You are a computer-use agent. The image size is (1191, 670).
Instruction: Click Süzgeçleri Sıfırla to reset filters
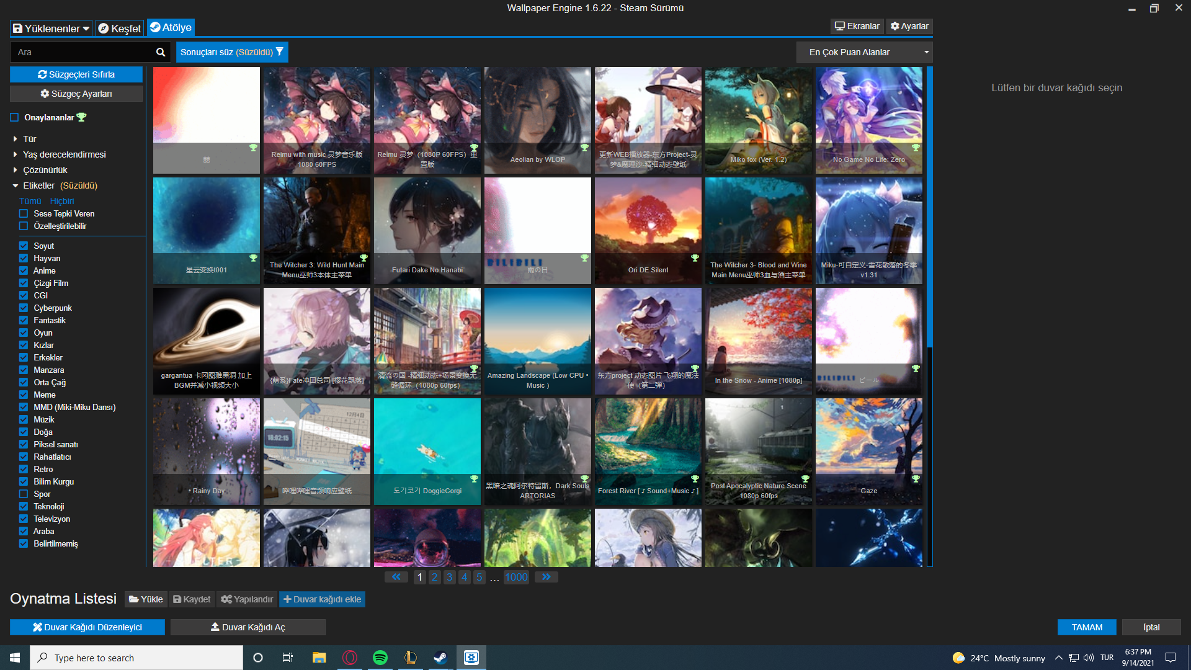pos(76,74)
